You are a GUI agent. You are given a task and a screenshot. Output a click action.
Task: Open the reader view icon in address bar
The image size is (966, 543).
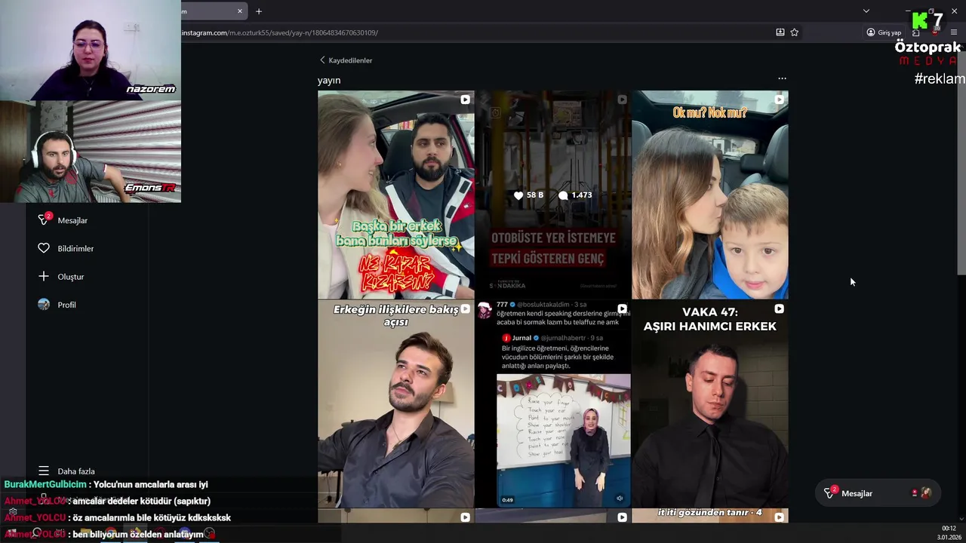[780, 32]
